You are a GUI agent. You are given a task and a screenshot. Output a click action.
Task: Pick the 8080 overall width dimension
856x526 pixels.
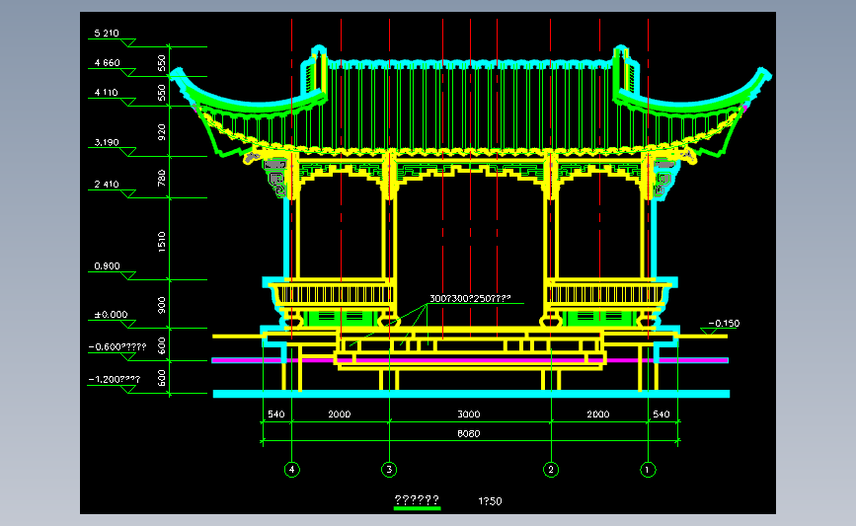pyautogui.click(x=469, y=434)
